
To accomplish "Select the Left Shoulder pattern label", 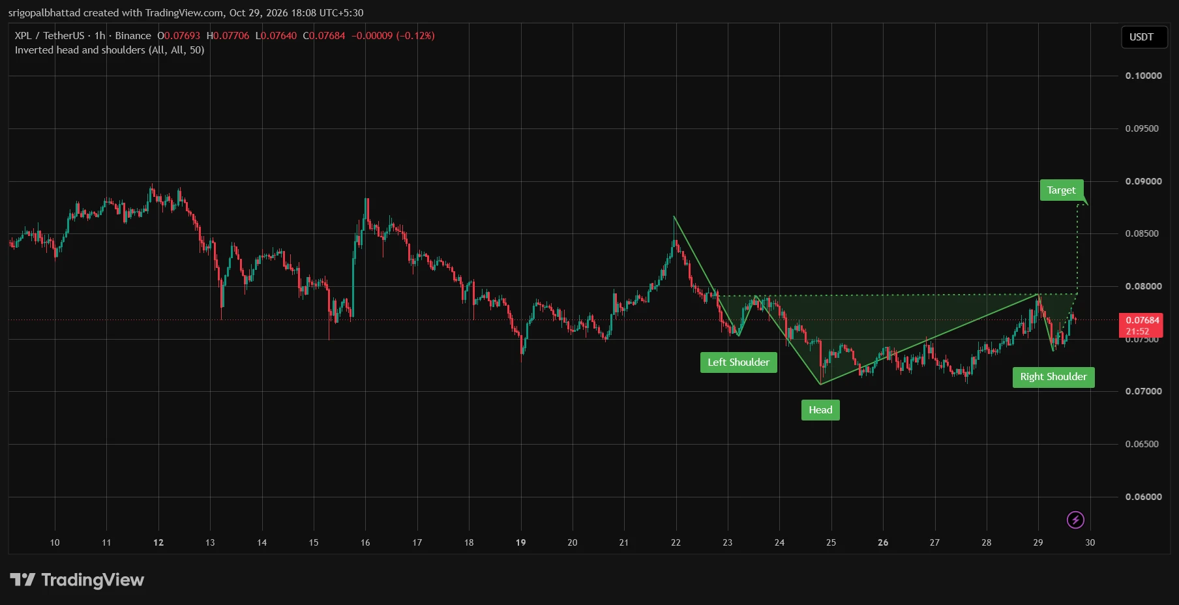I will (x=738, y=362).
